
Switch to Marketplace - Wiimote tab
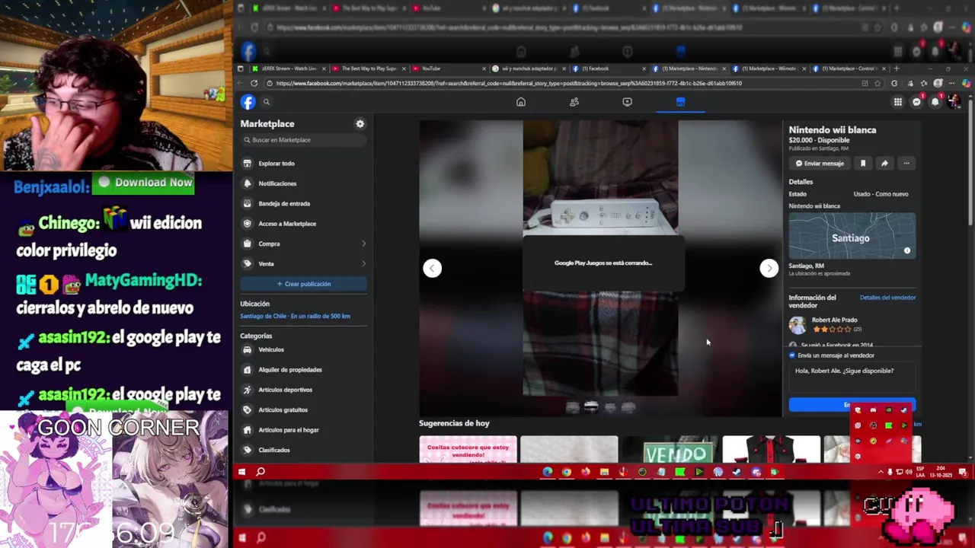pos(767,68)
